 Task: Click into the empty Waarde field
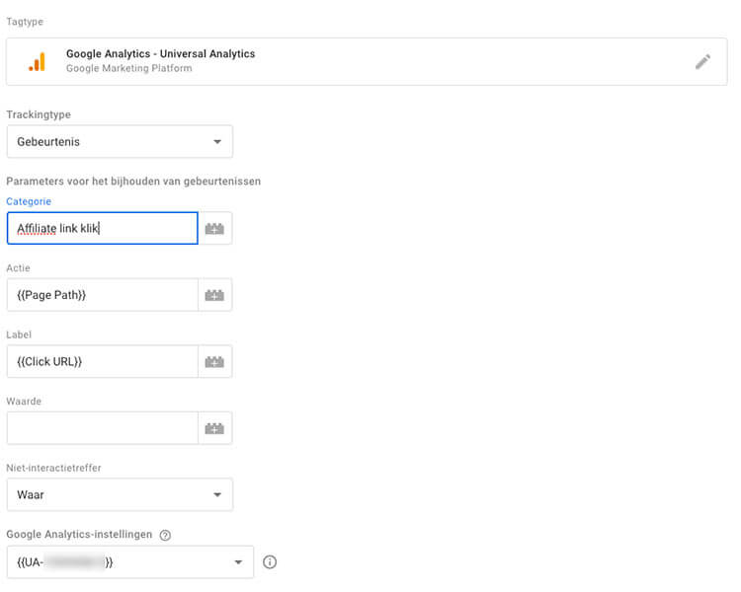click(x=102, y=428)
